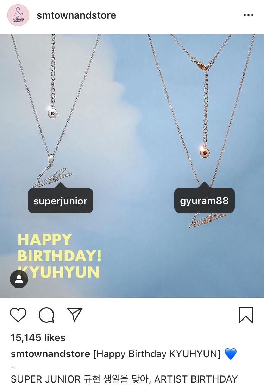Tap the rose gold gemstone charm
The image size is (264, 385).
[x=205, y=152]
